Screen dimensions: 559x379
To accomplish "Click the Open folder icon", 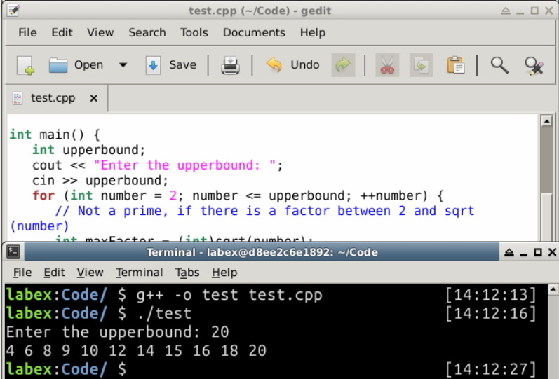I will pos(58,65).
